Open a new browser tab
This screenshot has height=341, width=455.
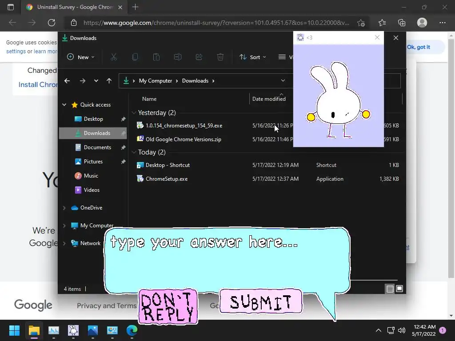135,7
